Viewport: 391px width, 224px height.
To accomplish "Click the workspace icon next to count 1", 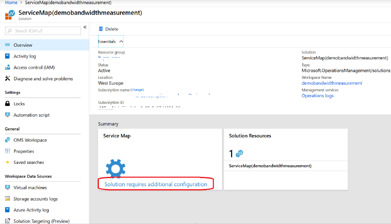I will (x=240, y=154).
